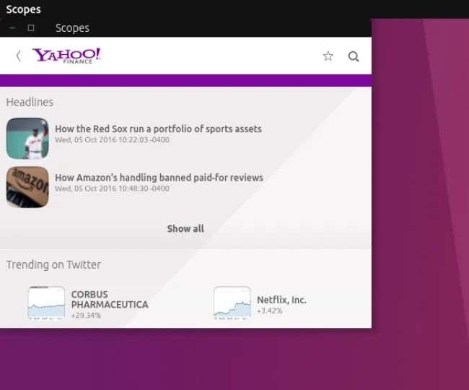469x390 pixels.
Task: Click the Yahoo! Finance logo
Action: pyautogui.click(x=66, y=56)
